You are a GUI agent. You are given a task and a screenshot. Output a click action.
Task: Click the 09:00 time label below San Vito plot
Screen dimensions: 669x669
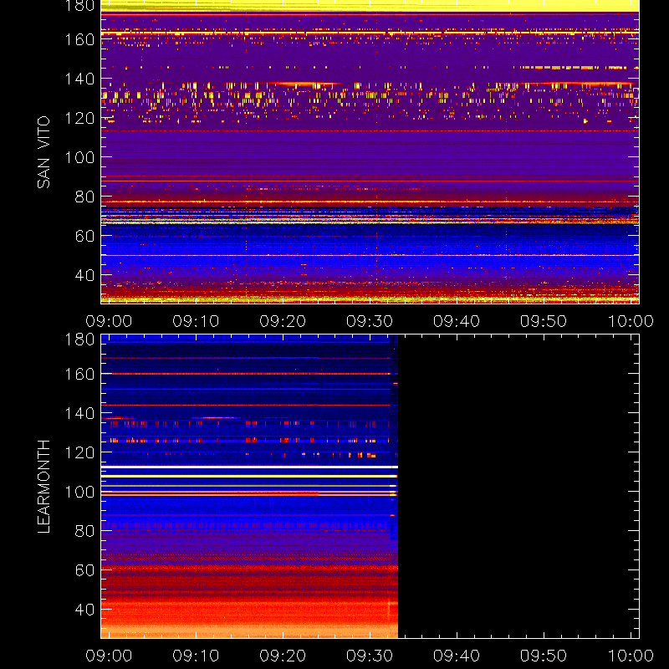(x=109, y=321)
